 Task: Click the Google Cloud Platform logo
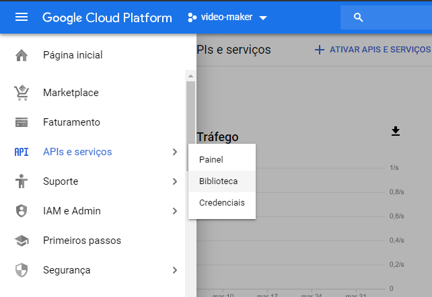[107, 18]
